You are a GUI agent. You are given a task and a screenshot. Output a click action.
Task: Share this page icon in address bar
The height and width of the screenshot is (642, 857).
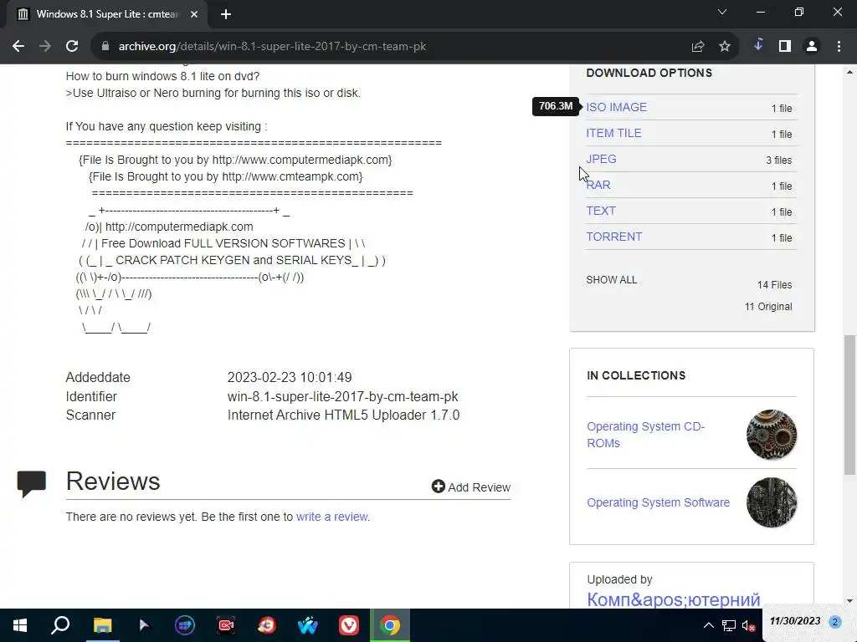tap(698, 47)
